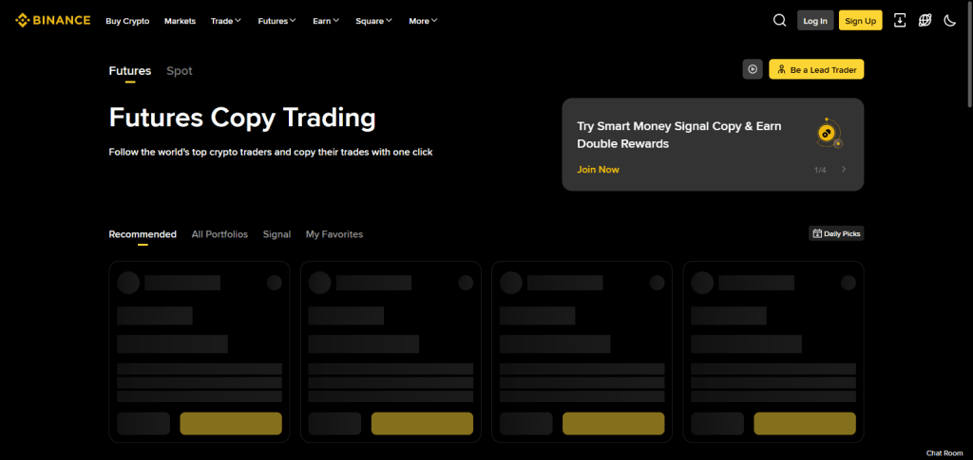Viewport: 973px width, 460px height.
Task: Open Daily Picks
Action: click(836, 233)
